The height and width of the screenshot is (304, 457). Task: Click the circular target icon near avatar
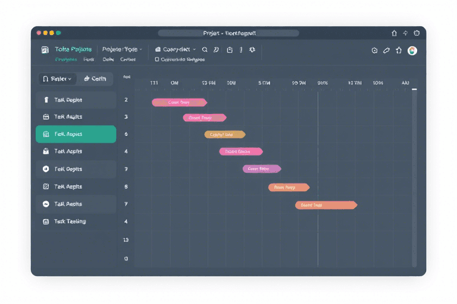(374, 50)
